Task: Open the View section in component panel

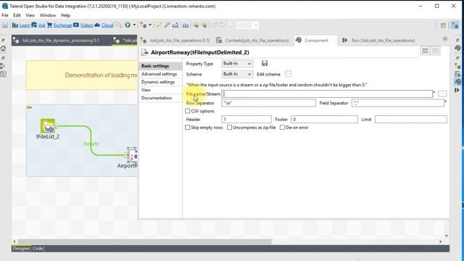Action: tap(160, 90)
